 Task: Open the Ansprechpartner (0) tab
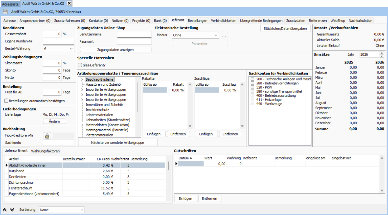click(35, 21)
